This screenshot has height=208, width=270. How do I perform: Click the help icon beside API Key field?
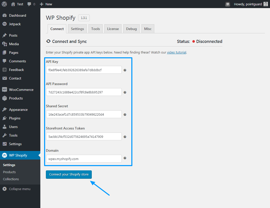125,70
